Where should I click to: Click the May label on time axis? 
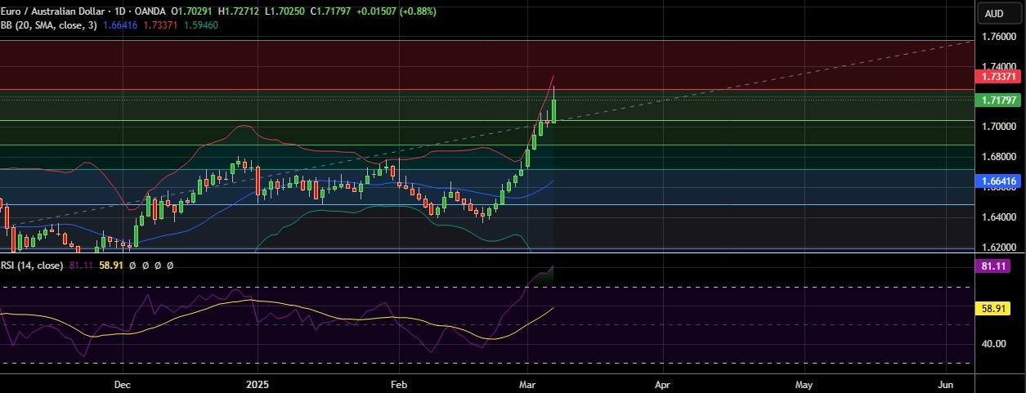click(804, 383)
